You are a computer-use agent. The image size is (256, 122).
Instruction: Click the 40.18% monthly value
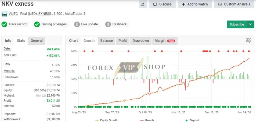pyautogui.click(x=55, y=71)
